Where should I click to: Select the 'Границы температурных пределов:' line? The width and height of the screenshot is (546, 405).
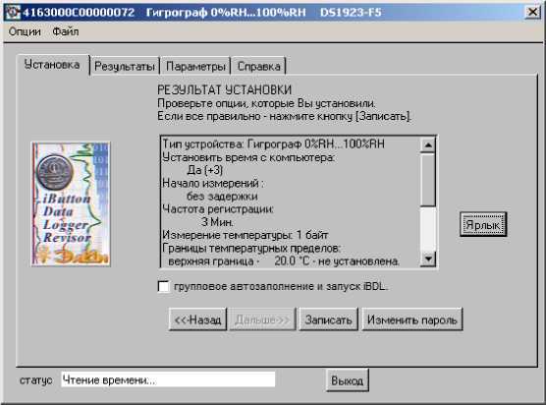click(251, 248)
